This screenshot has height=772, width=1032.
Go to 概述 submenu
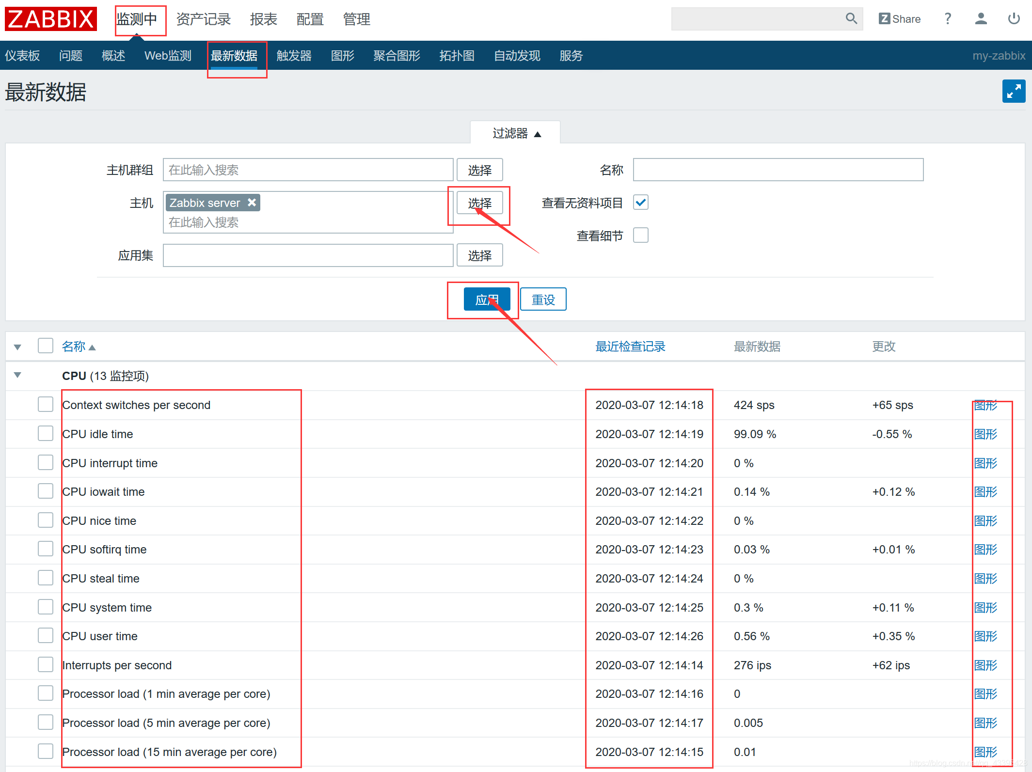(x=113, y=56)
